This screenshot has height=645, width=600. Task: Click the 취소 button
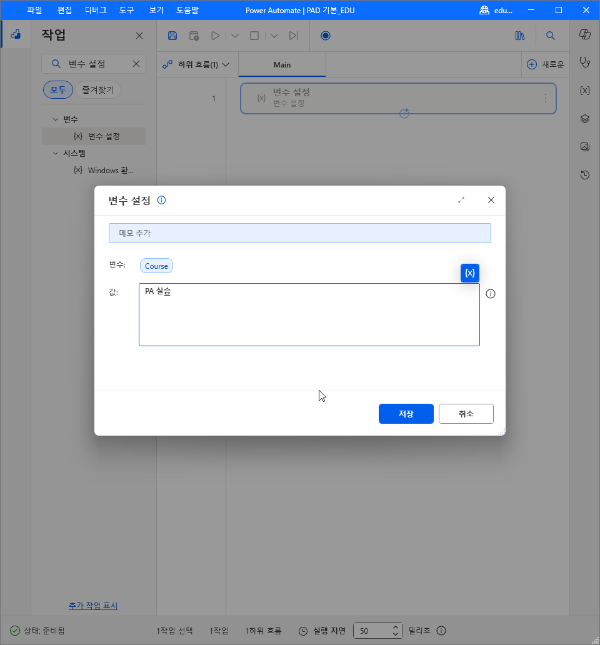point(466,414)
